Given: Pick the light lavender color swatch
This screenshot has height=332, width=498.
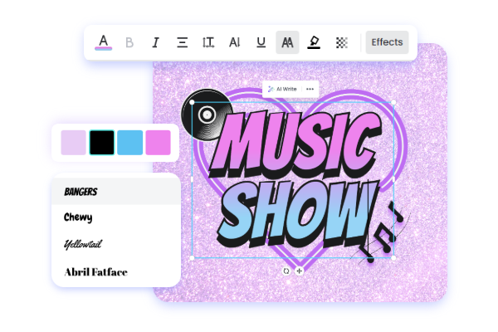Looking at the screenshot, I should (x=73, y=143).
